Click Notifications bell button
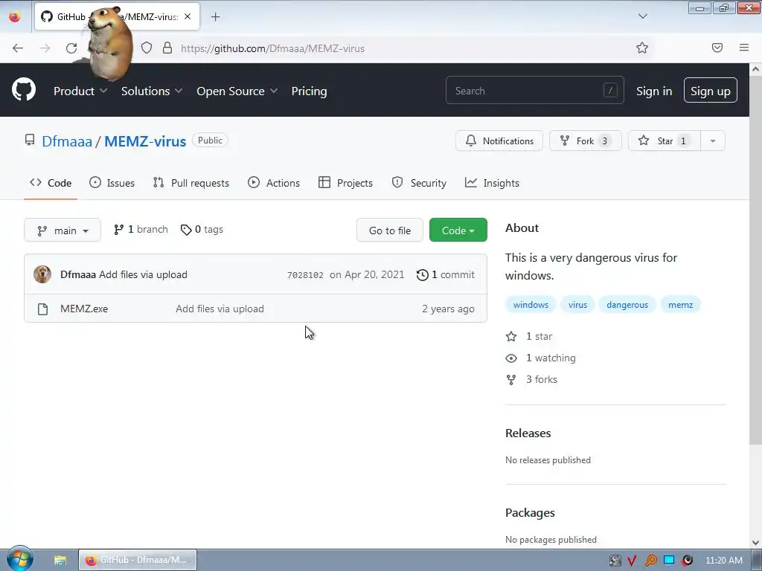The image size is (762, 571). click(499, 141)
